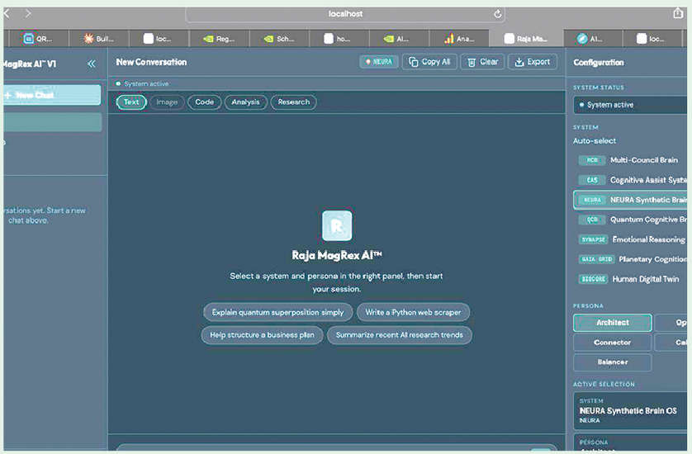Image resolution: width=692 pixels, height=454 pixels.
Task: Open the System active status dropdown
Action: [632, 105]
